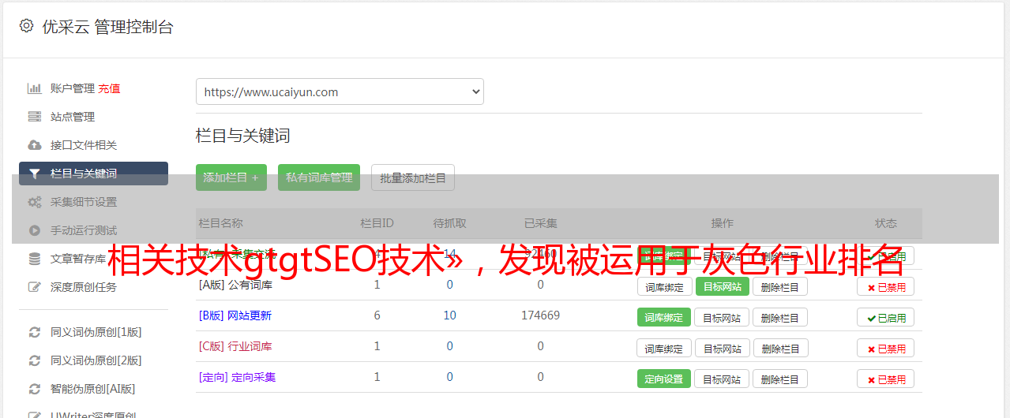This screenshot has height=418, width=1010.
Task: Click the gear icon beside 优采云 管理控制台
Action: pyautogui.click(x=26, y=26)
